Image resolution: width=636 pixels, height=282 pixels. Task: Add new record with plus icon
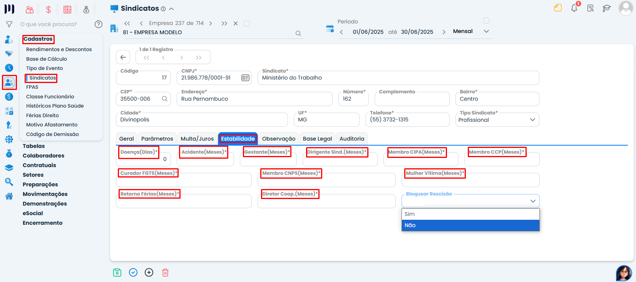coord(149,272)
